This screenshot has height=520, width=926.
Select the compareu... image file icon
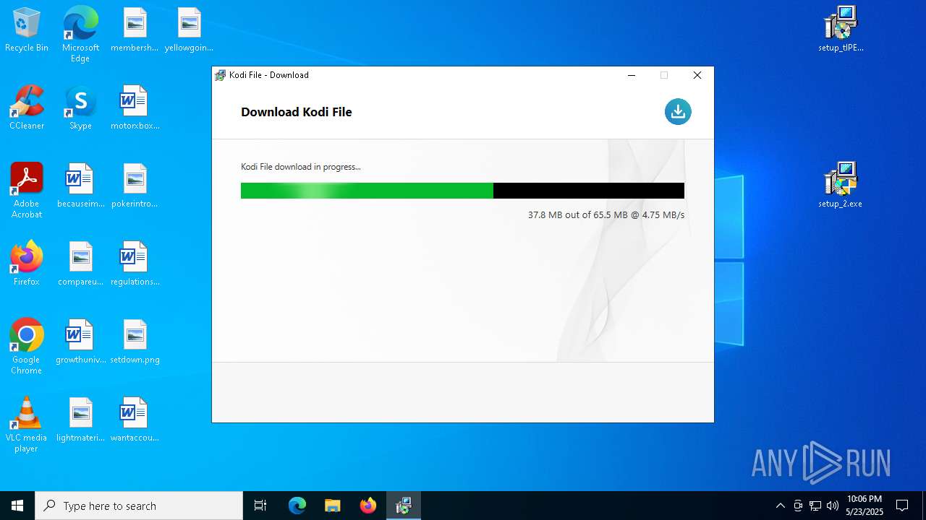point(80,264)
